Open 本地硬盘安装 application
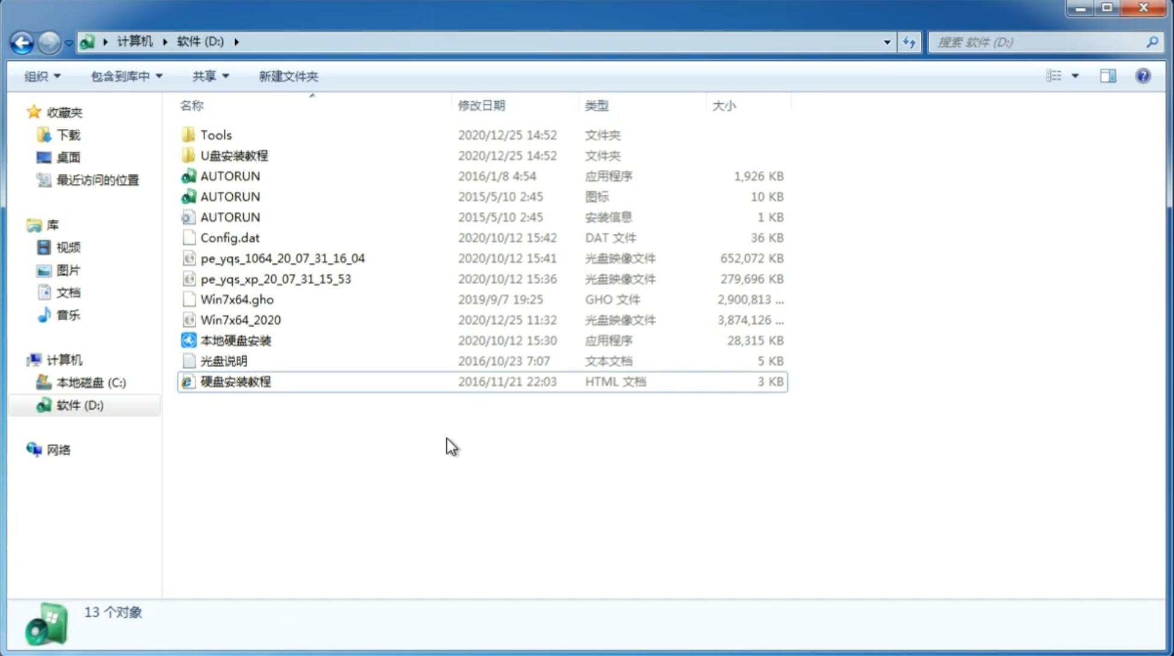 point(235,340)
